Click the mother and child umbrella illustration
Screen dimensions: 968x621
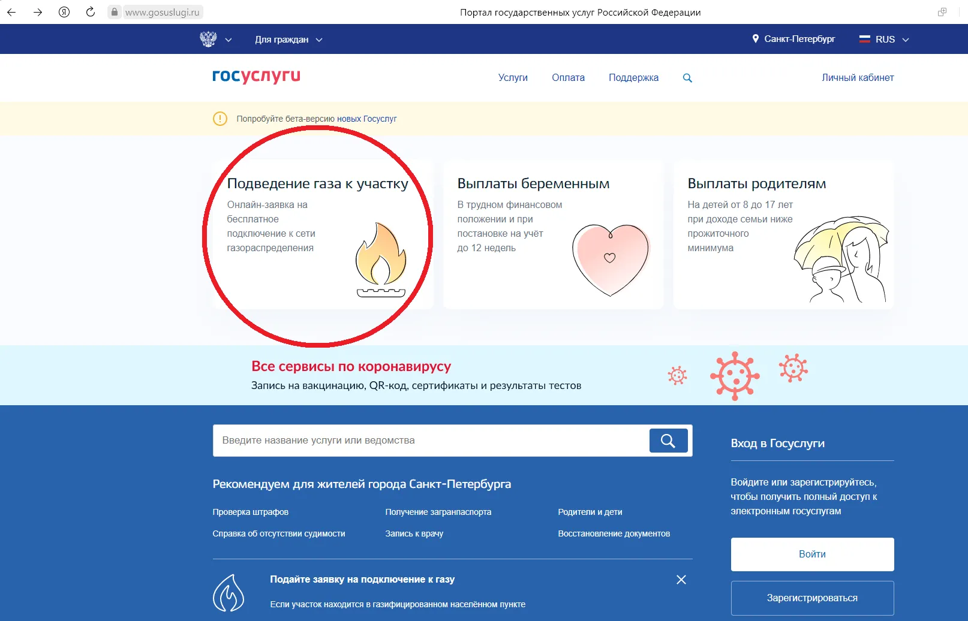841,259
